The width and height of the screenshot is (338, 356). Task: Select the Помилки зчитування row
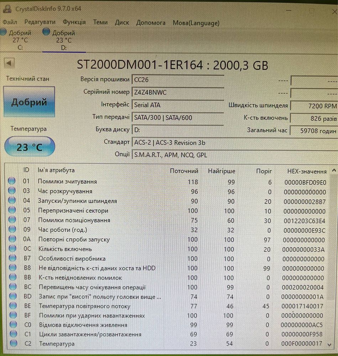(168, 182)
